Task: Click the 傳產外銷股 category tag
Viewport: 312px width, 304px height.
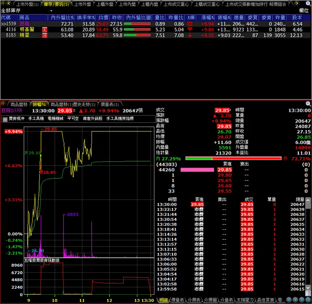Action: click(x=92, y=119)
